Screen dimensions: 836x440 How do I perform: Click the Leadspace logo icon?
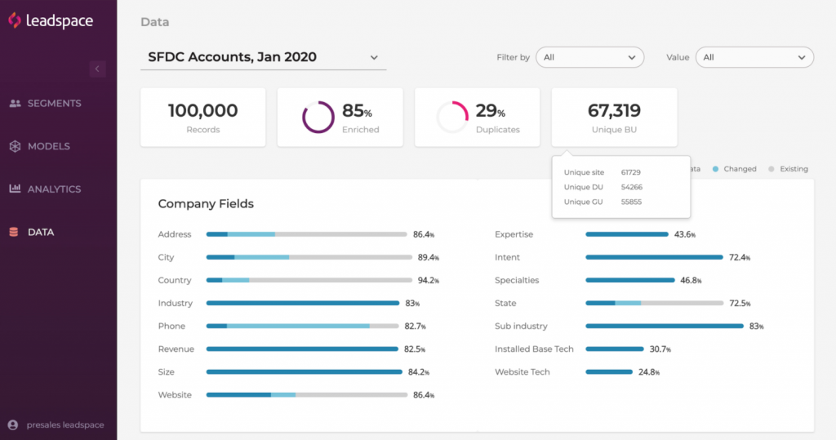[14, 20]
